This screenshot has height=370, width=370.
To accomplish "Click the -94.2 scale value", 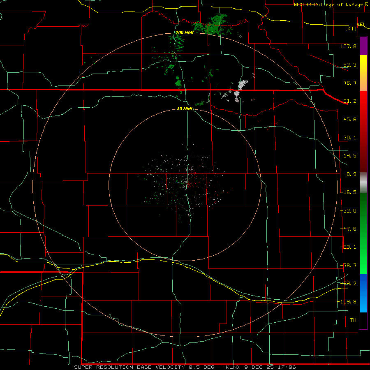I will point(348,284).
